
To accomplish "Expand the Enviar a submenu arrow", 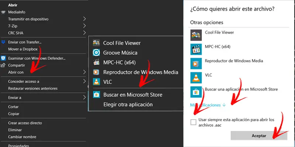I will click(x=84, y=97).
